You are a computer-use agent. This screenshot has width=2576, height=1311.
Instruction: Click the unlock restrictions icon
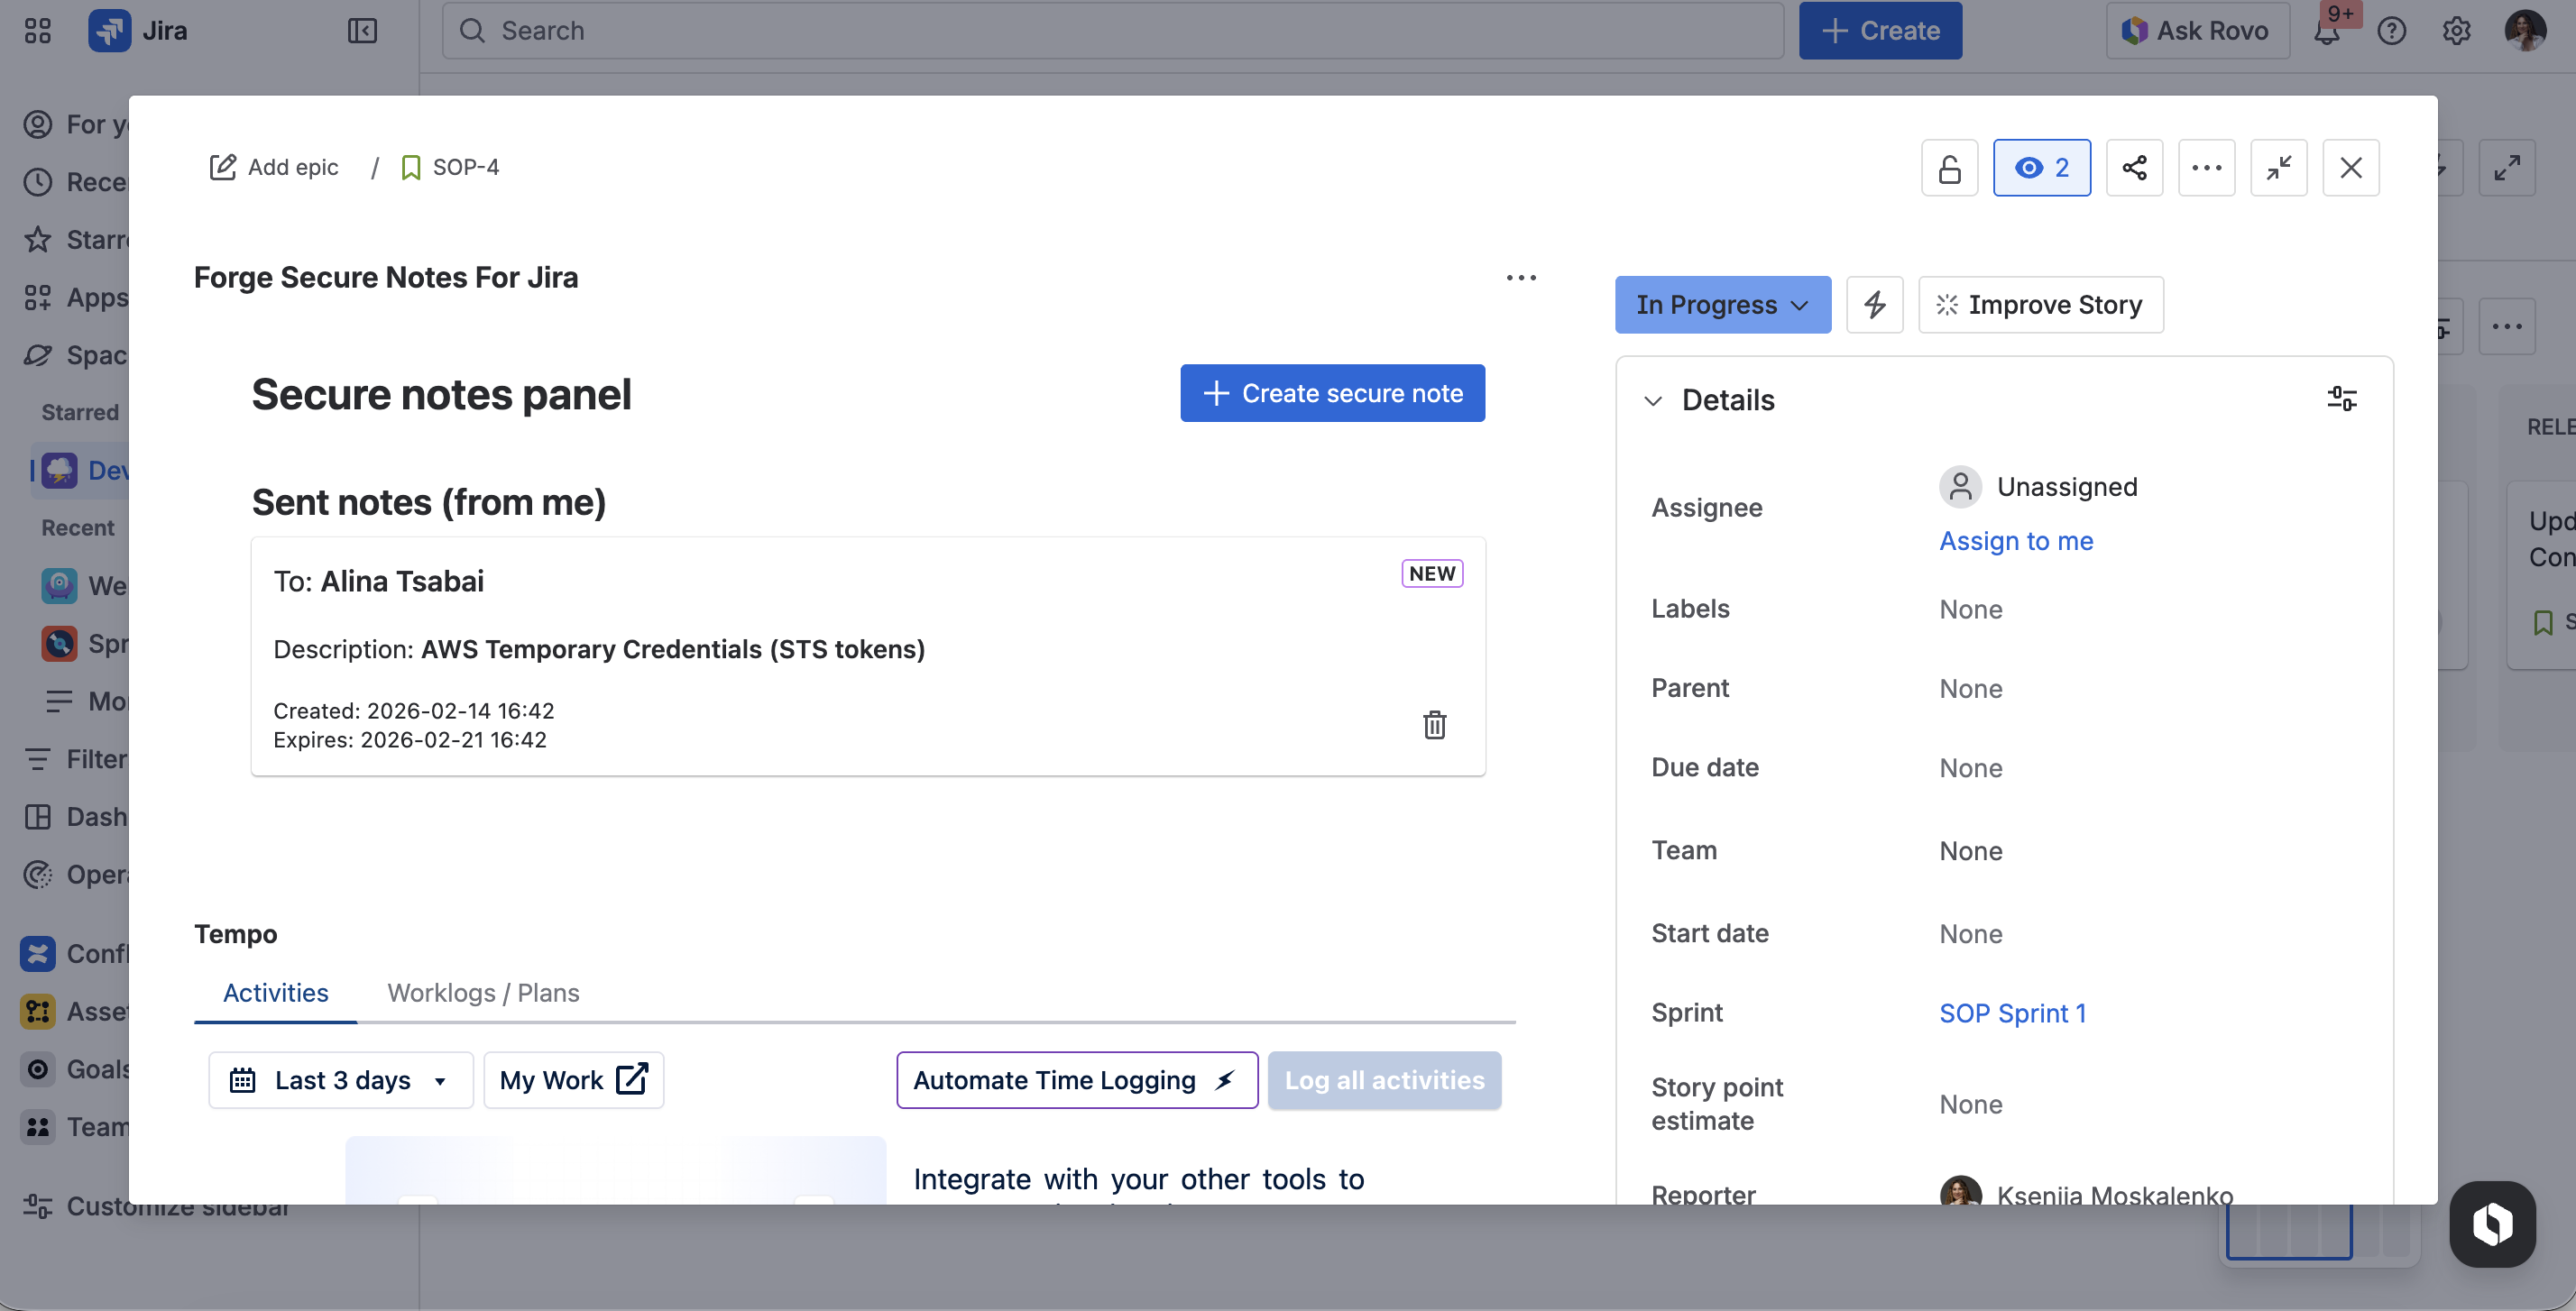point(1949,167)
